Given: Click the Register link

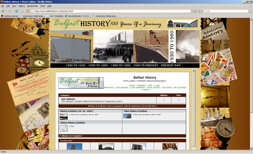Looking at the screenshot, I should click(x=142, y=85).
